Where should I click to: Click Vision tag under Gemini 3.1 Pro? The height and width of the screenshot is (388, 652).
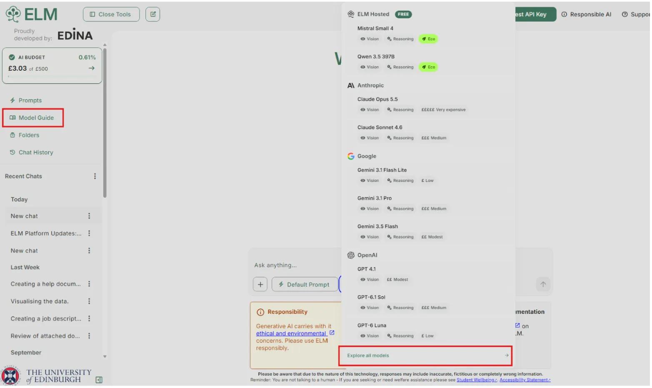pos(370,209)
